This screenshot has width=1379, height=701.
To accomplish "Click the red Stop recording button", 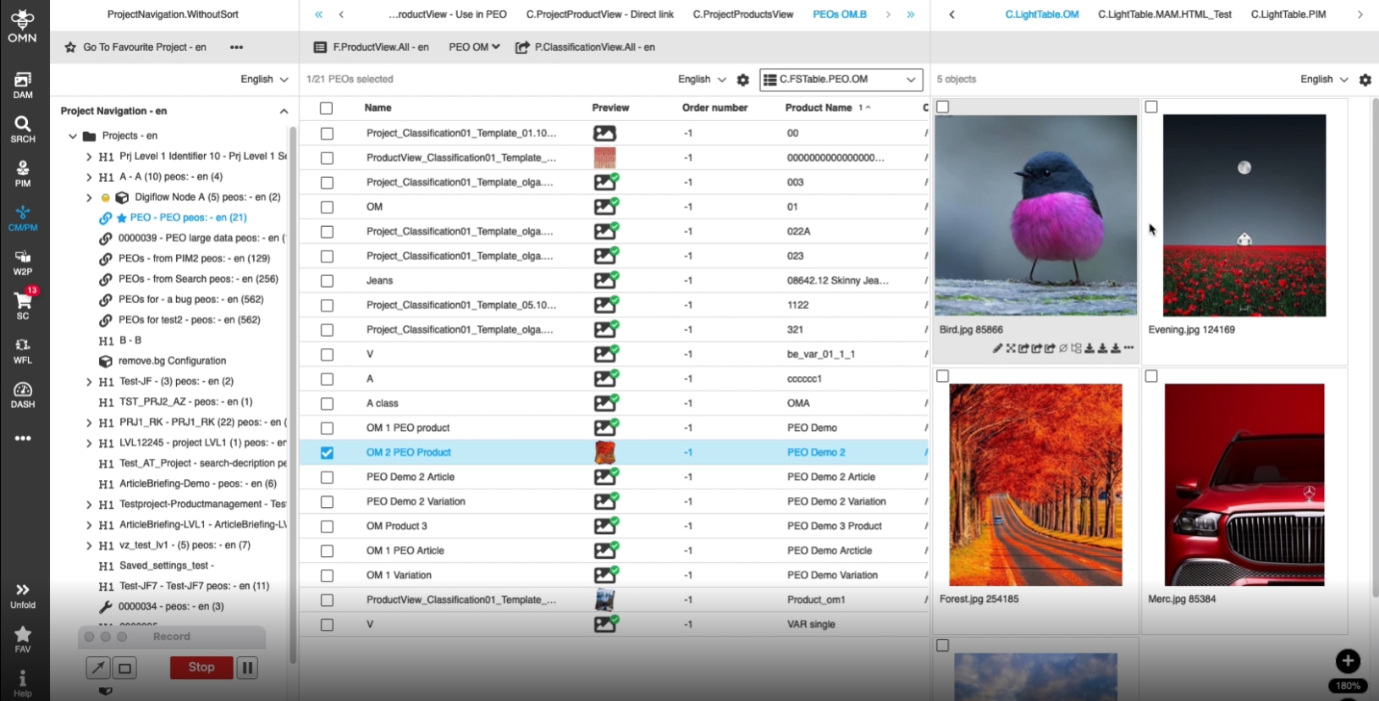I will [x=201, y=668].
